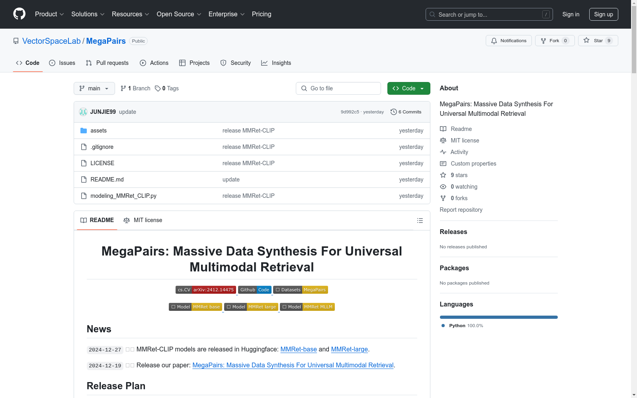Open the green Code dropdown button

(408, 88)
